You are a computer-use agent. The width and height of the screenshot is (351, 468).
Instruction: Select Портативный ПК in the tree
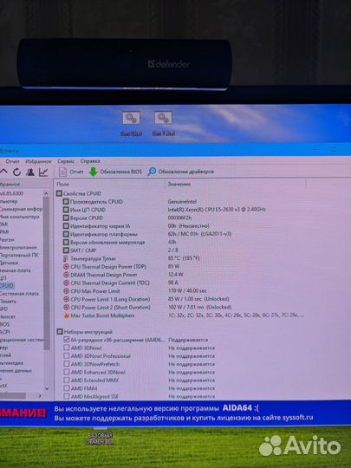point(19,255)
